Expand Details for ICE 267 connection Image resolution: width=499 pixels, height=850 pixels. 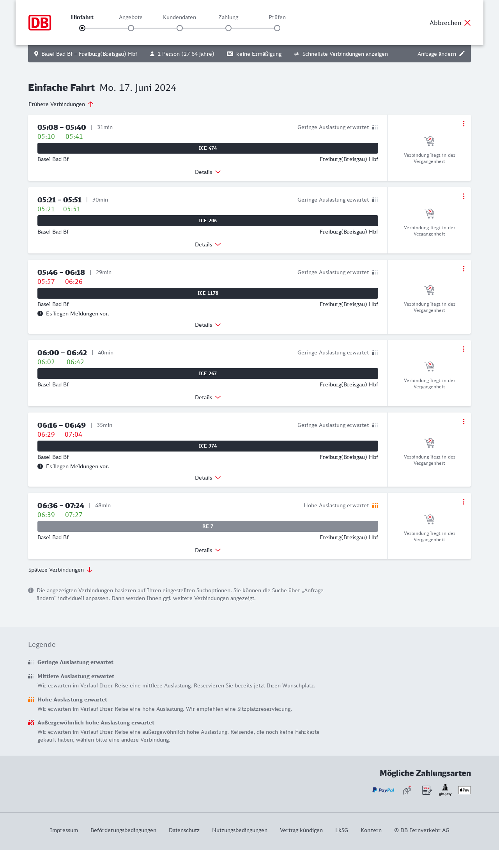pos(208,397)
